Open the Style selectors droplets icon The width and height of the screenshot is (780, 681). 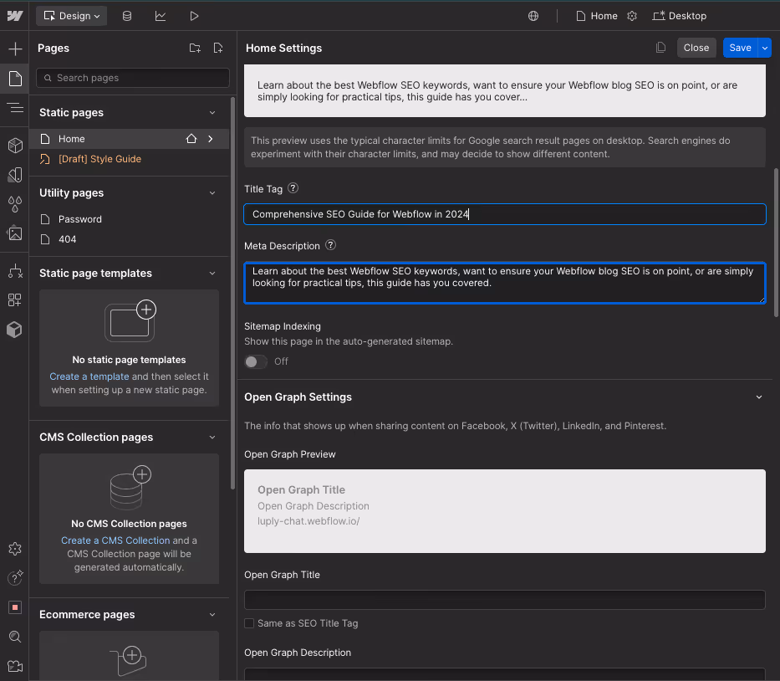tap(15, 204)
